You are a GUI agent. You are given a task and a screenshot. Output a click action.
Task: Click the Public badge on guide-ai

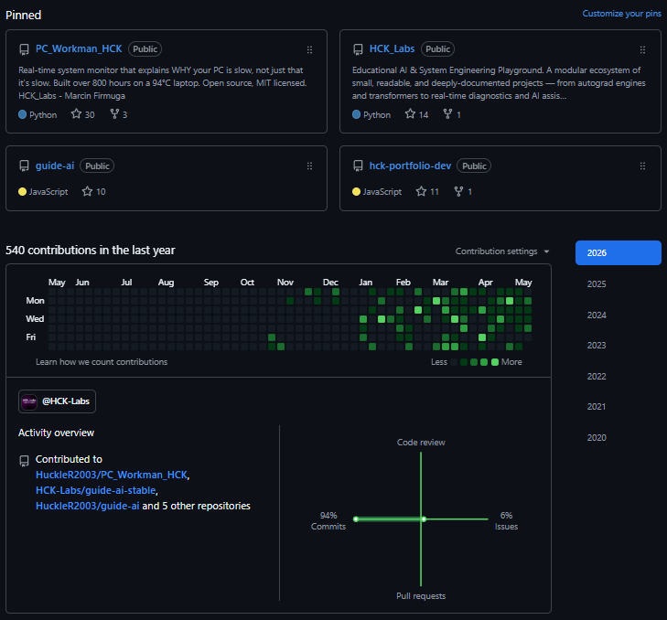(x=97, y=166)
